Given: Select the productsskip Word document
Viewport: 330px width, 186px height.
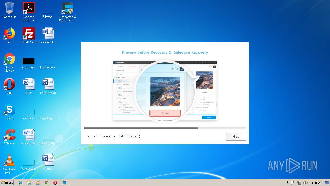Looking at the screenshot, I should [48, 86].
